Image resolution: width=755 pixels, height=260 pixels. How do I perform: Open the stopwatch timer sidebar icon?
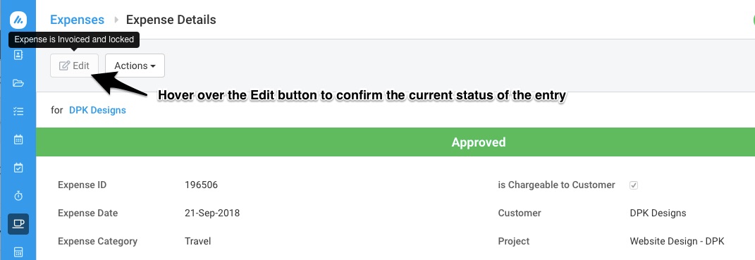(x=18, y=196)
